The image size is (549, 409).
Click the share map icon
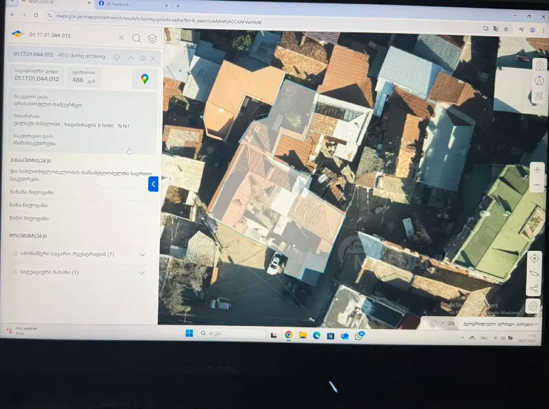[534, 289]
